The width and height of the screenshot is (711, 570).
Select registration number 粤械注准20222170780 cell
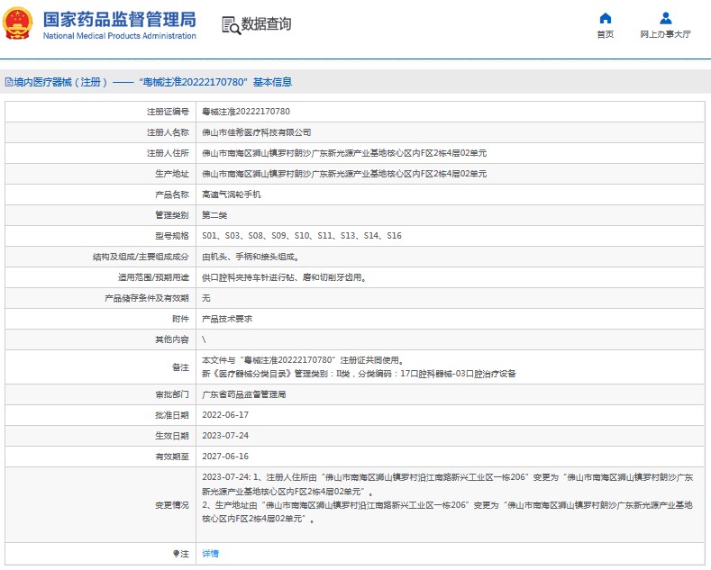246,112
